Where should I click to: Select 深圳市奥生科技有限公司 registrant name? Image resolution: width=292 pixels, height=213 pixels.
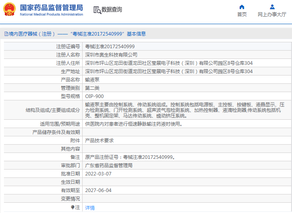(x=111, y=55)
